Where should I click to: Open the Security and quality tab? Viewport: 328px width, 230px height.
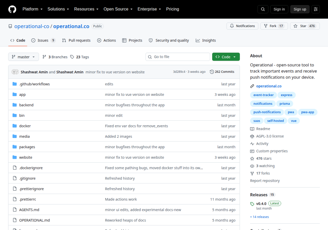169,40
